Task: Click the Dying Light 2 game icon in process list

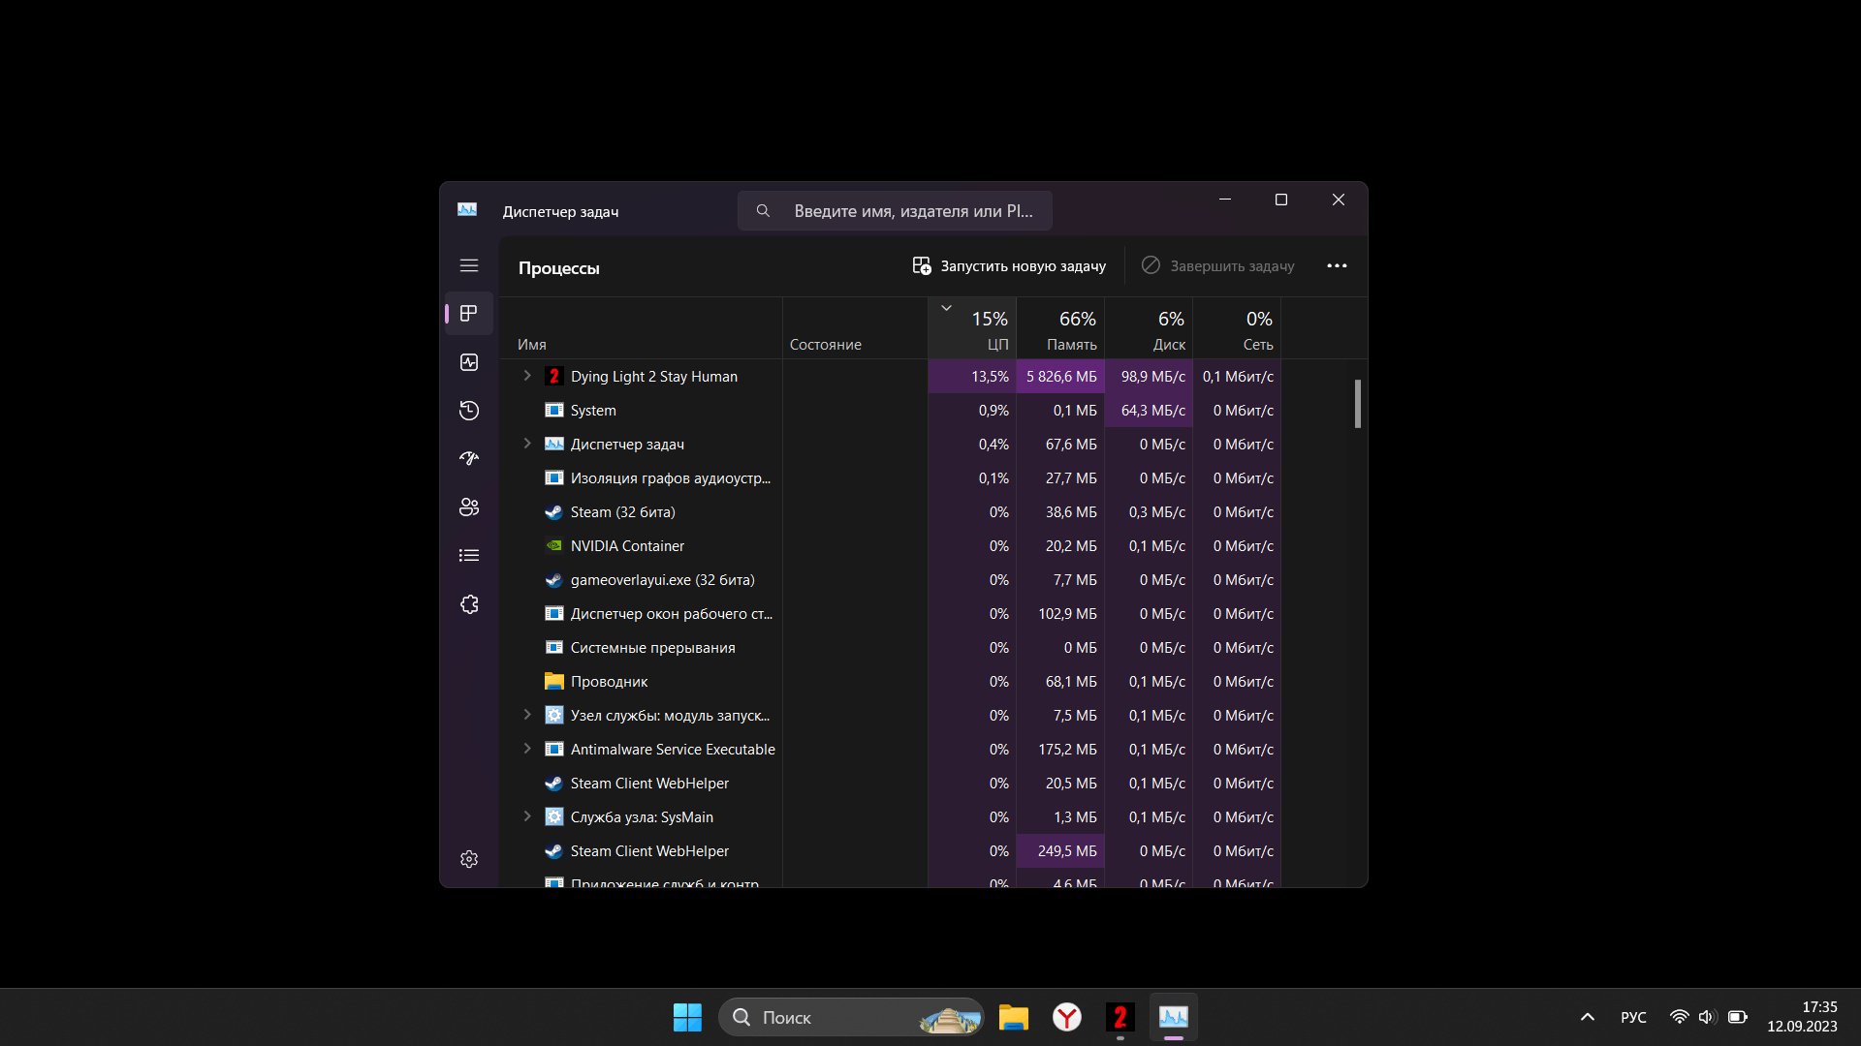Action: click(x=554, y=377)
